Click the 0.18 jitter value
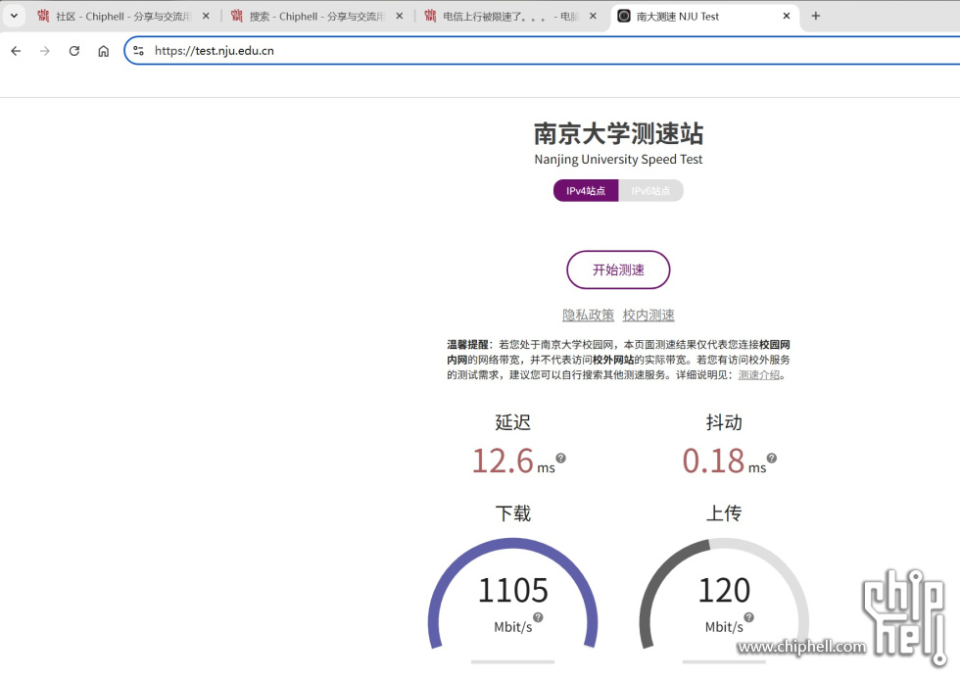Screen dimensions: 960x681 pos(714,462)
